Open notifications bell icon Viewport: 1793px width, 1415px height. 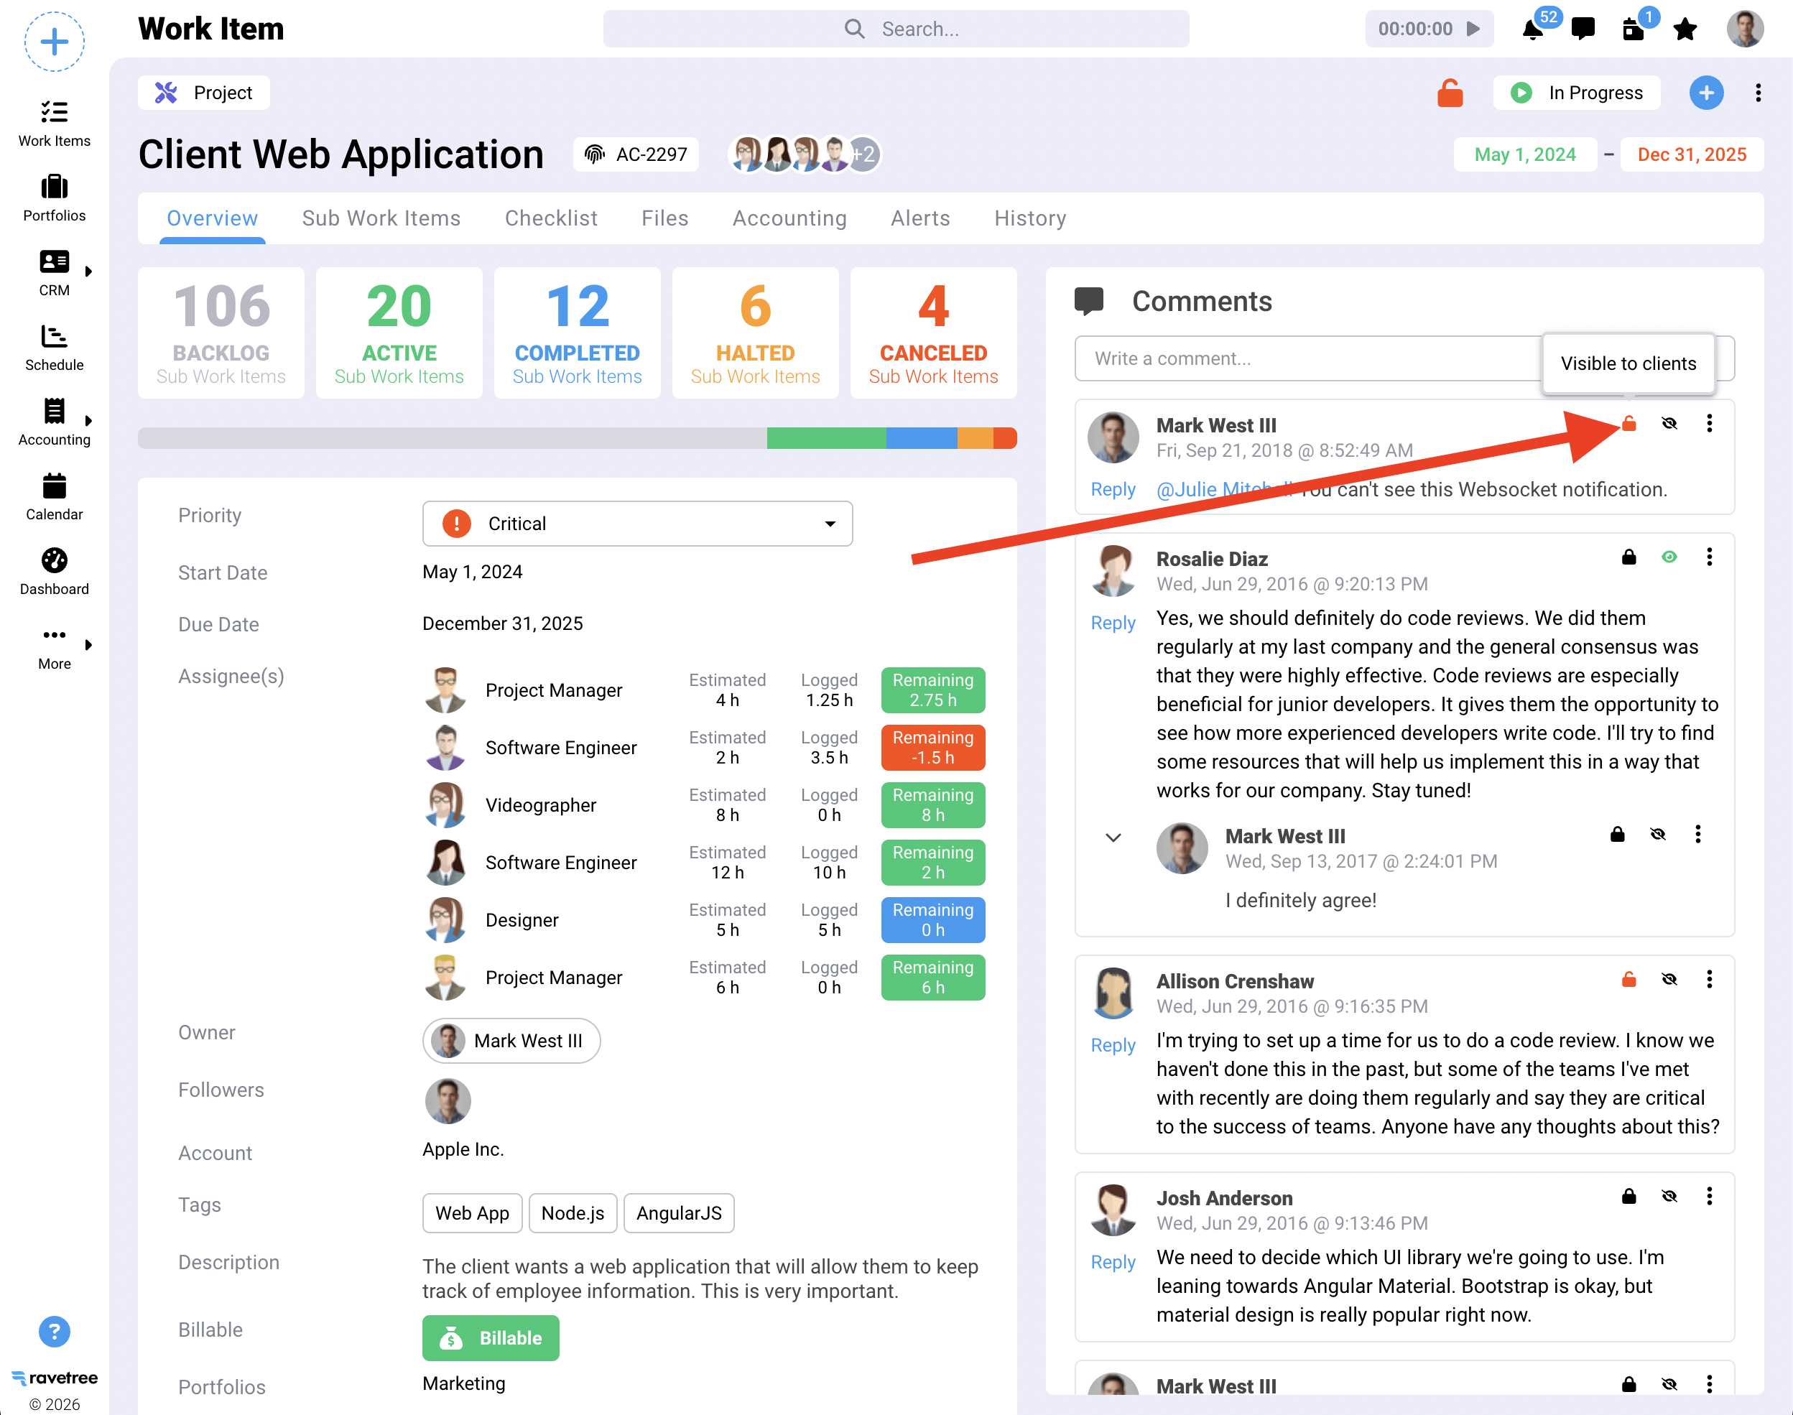[1532, 30]
